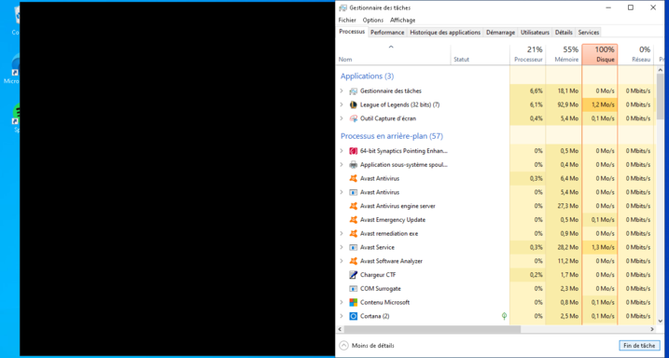Switch to the Performance tab
The height and width of the screenshot is (358, 669).
387,33
